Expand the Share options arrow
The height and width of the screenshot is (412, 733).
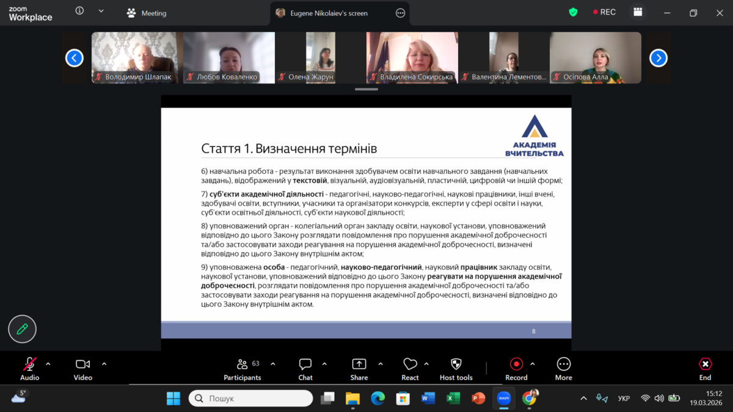click(x=381, y=364)
